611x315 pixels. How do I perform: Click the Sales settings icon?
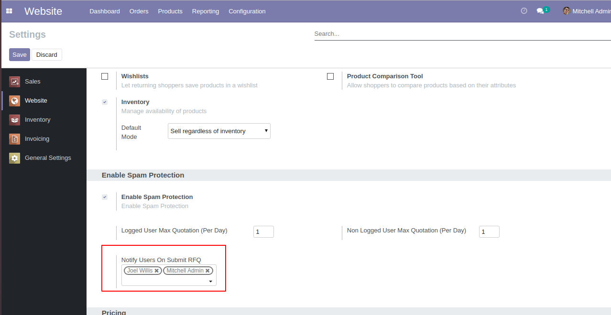click(15, 82)
